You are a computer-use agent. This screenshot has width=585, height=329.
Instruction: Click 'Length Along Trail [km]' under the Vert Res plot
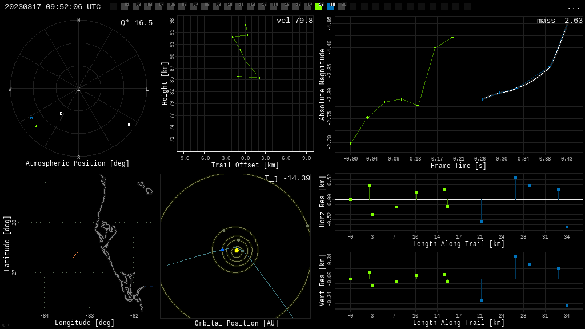coord(459,323)
